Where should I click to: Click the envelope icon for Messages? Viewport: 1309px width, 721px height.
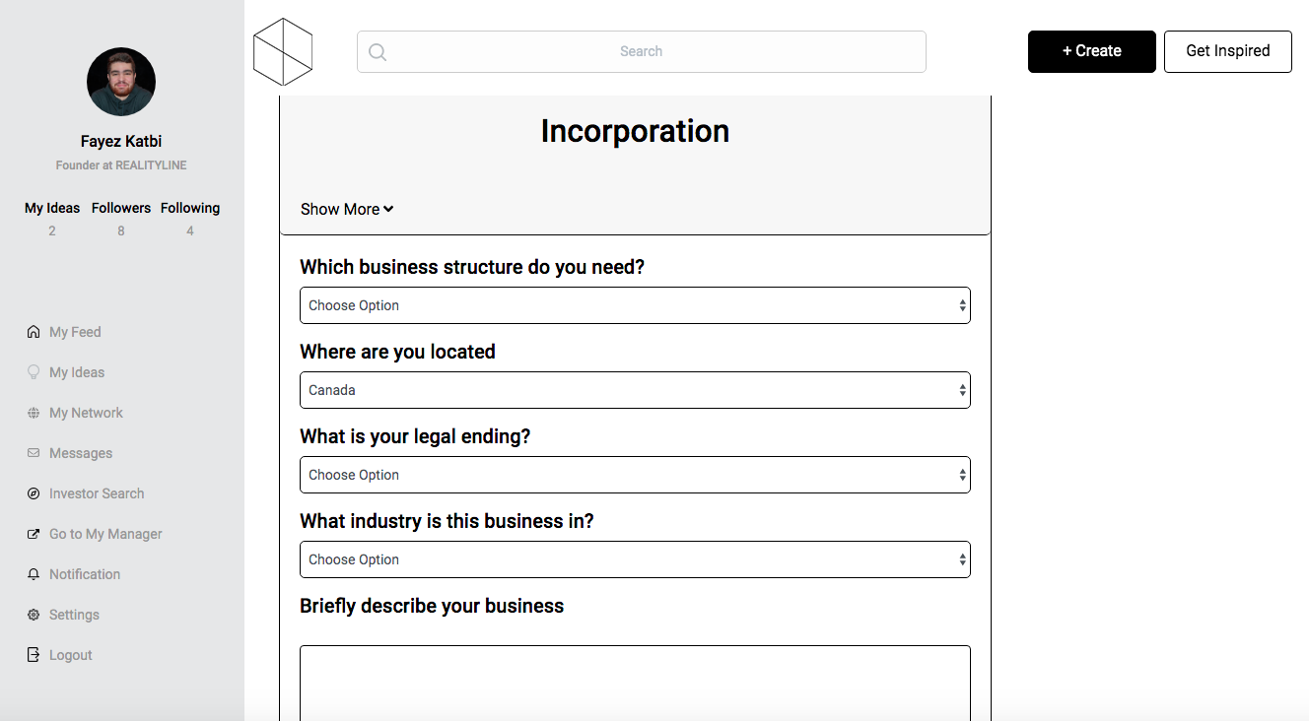[x=34, y=453]
